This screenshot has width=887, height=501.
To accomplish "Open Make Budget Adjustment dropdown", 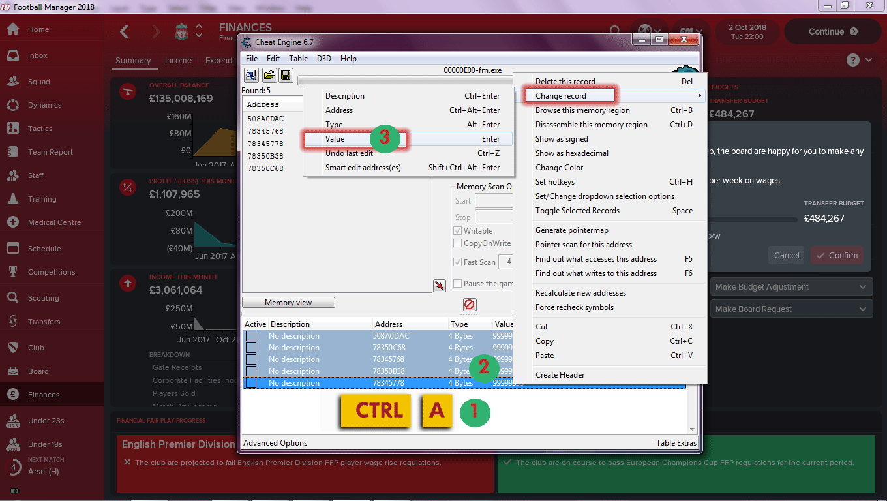I will tap(791, 287).
